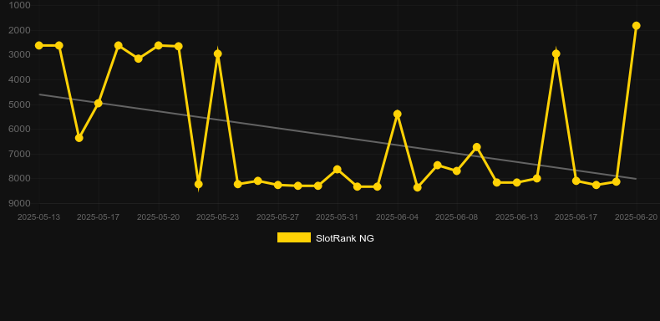Click the 5000 y-axis label

click(x=20, y=104)
